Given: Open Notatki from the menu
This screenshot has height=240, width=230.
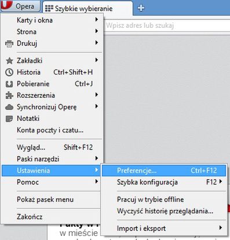Looking at the screenshot, I should pyautogui.click(x=52, y=119).
